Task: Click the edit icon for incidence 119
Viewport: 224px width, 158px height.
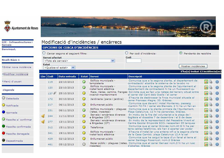Action: tap(206, 82)
